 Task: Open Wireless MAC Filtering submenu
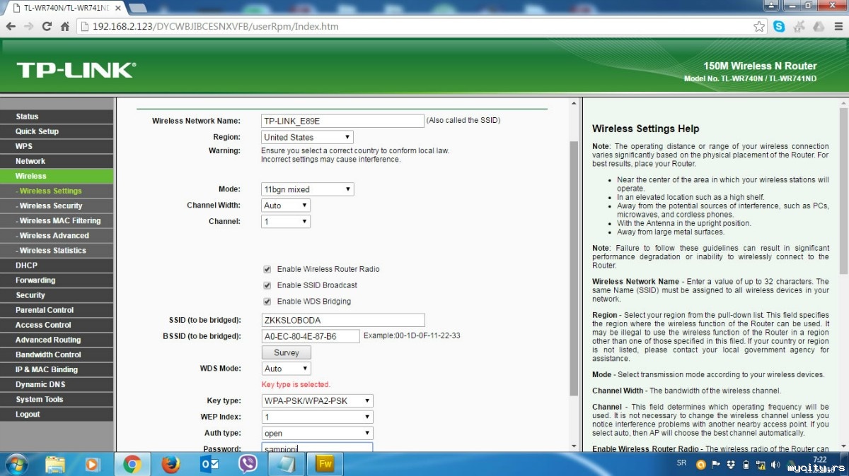point(57,220)
